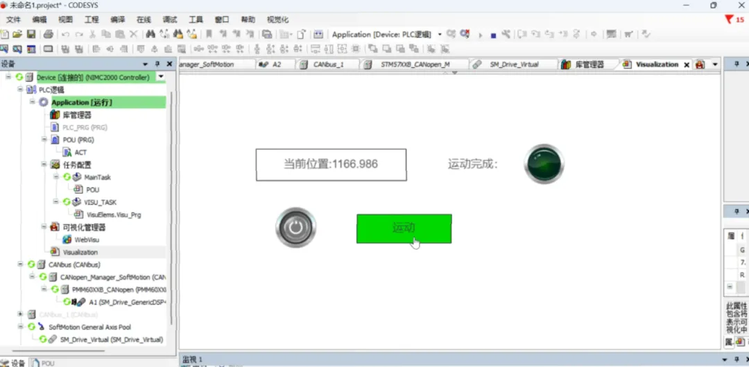Select WebVisu in the device tree
Screen dimensions: 749x367
click(x=87, y=239)
